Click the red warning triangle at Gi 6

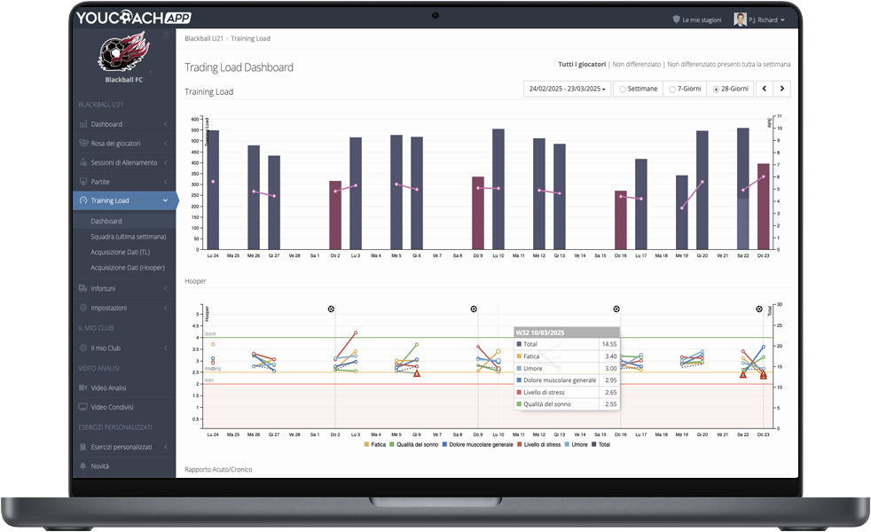pyautogui.click(x=417, y=374)
